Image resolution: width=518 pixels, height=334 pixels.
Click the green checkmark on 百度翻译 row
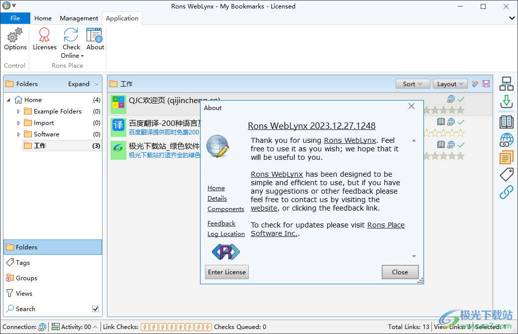pyautogui.click(x=461, y=122)
